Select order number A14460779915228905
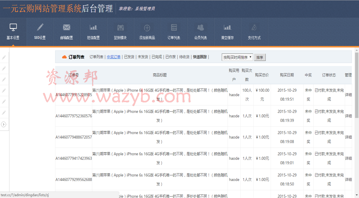Screen dimensions: 359x198 [x=74, y=95]
